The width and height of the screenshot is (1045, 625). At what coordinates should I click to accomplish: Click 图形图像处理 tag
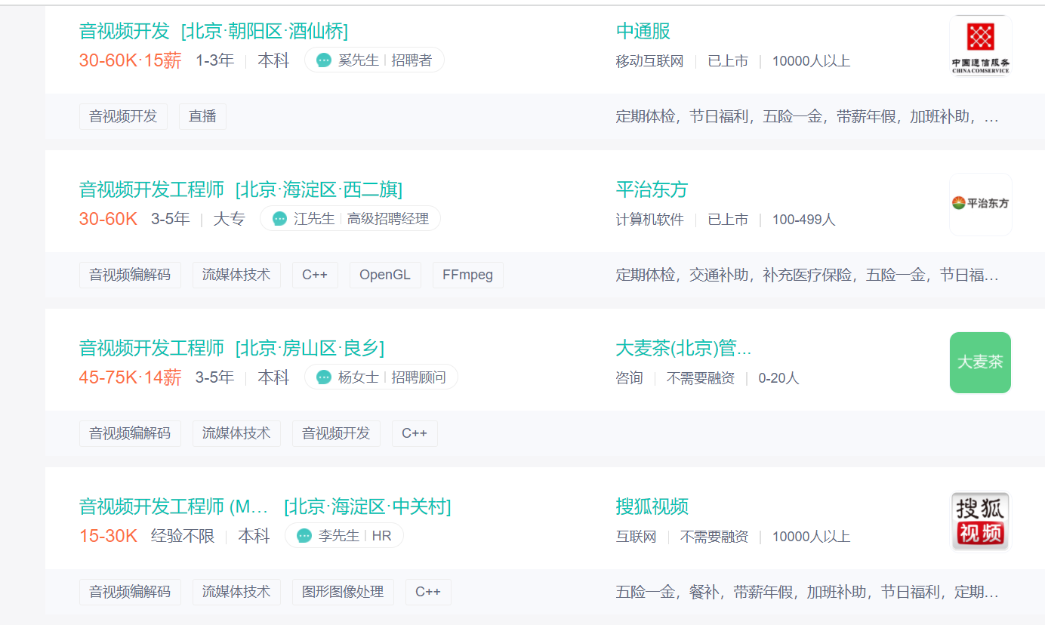tap(343, 592)
